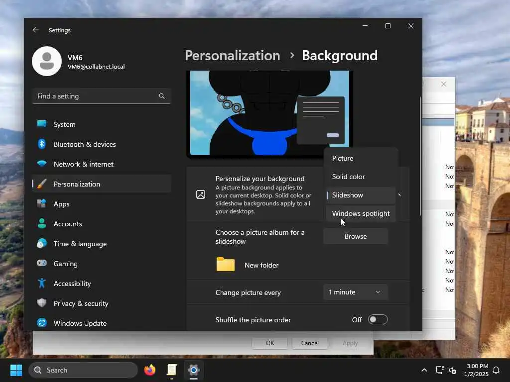
Task: Click the yellow New folder icon
Action: pos(226,265)
